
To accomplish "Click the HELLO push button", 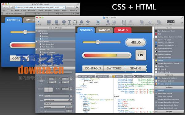I will click(x=136, y=42).
